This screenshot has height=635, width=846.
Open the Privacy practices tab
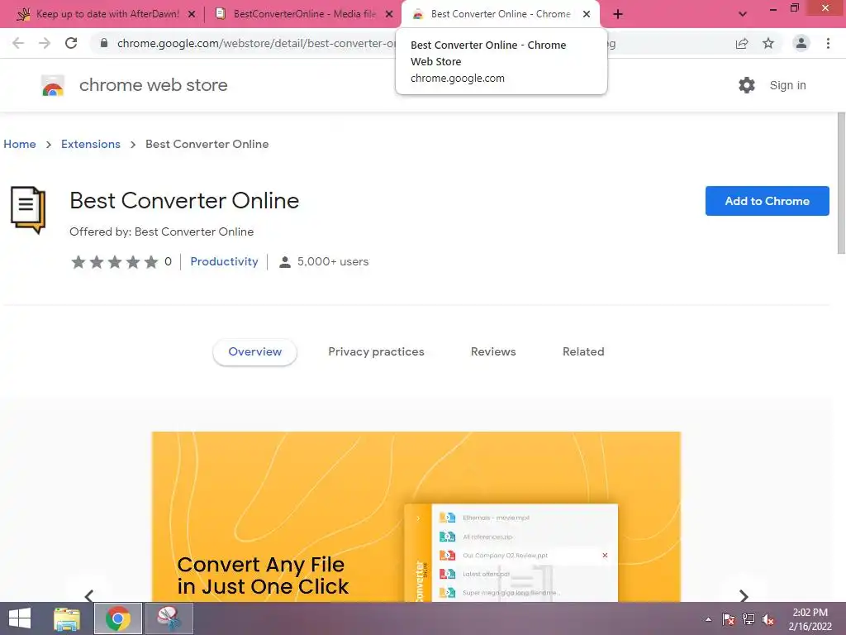[376, 351]
